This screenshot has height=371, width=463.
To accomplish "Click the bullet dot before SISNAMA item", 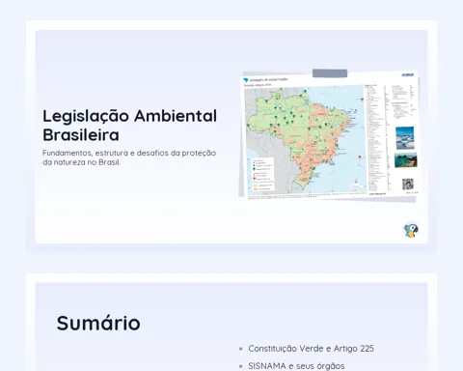I will 241,366.
